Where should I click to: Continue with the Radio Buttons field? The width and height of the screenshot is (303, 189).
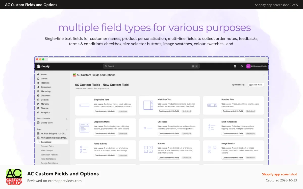pyautogui.click(x=105, y=155)
